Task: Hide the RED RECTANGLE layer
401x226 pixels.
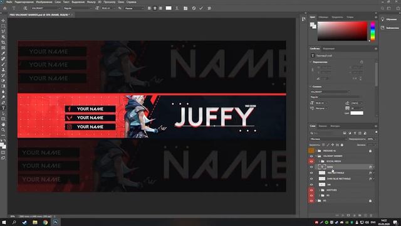Action: pyautogui.click(x=311, y=173)
